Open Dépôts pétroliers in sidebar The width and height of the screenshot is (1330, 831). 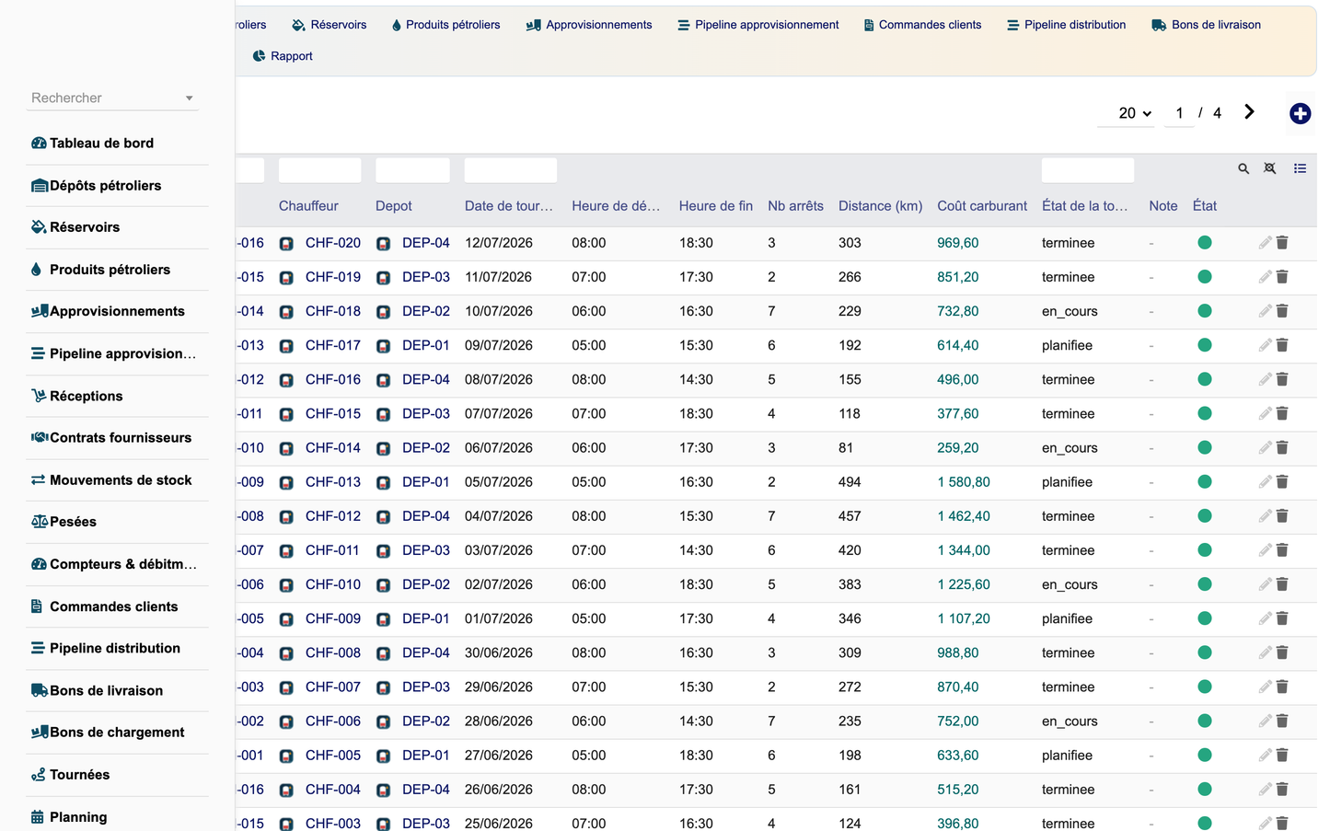click(x=105, y=186)
